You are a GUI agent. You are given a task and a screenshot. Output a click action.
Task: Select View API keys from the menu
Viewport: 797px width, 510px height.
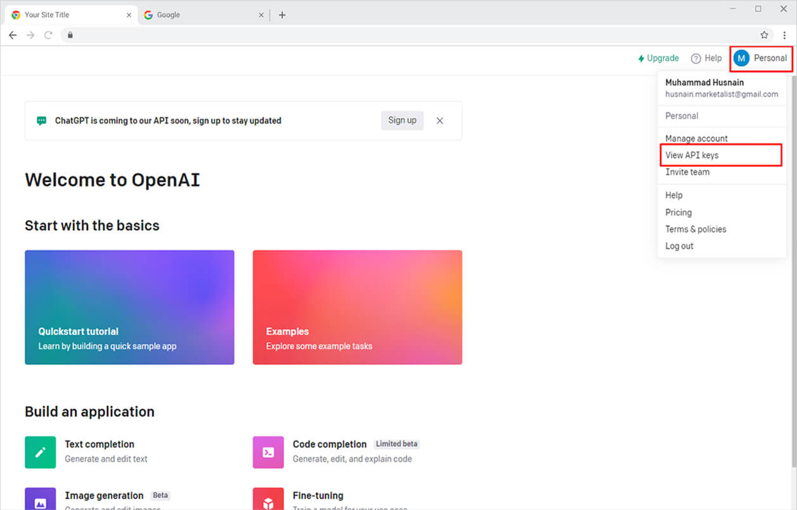[692, 155]
